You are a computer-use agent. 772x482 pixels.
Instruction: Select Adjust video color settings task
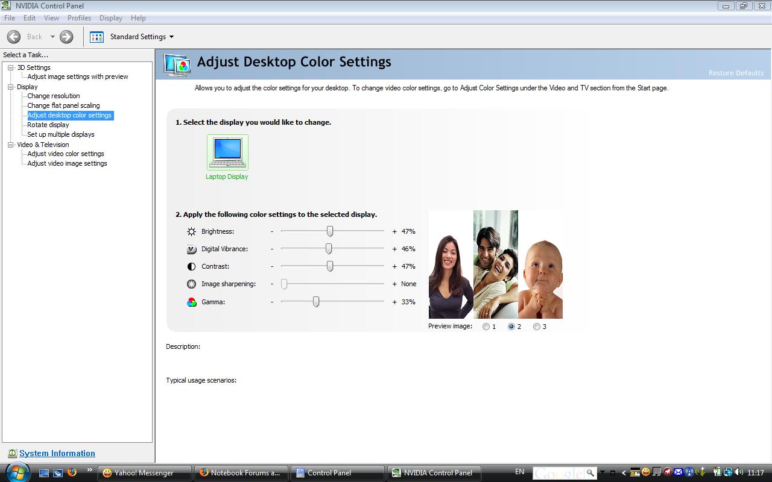tap(66, 154)
